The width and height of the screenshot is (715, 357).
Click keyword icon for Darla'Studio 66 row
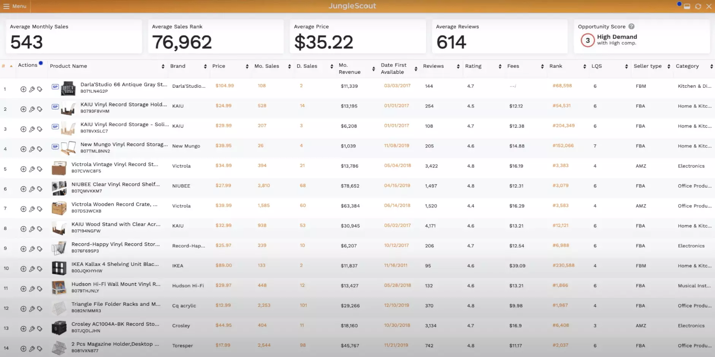click(32, 89)
